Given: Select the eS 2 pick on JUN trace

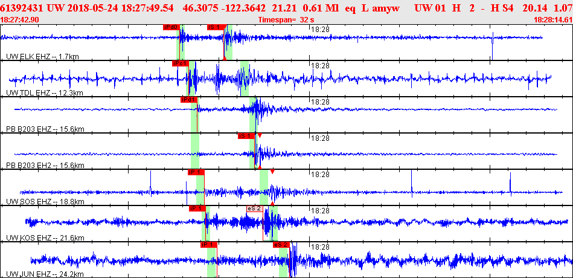Looking at the screenshot, I should [x=281, y=245].
